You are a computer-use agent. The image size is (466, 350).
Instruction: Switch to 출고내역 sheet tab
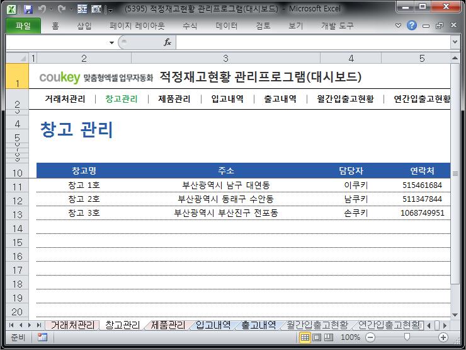pyautogui.click(x=259, y=325)
